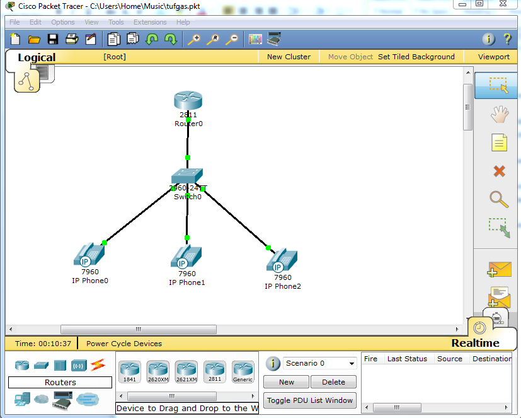
Task: Choose the Place Note tool
Action: pos(499,142)
